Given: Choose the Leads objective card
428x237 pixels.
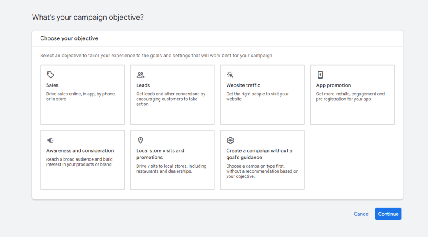Looking at the screenshot, I should coord(172,94).
